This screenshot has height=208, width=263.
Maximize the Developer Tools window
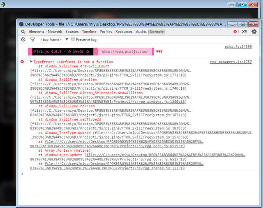pyautogui.click(x=243, y=24)
